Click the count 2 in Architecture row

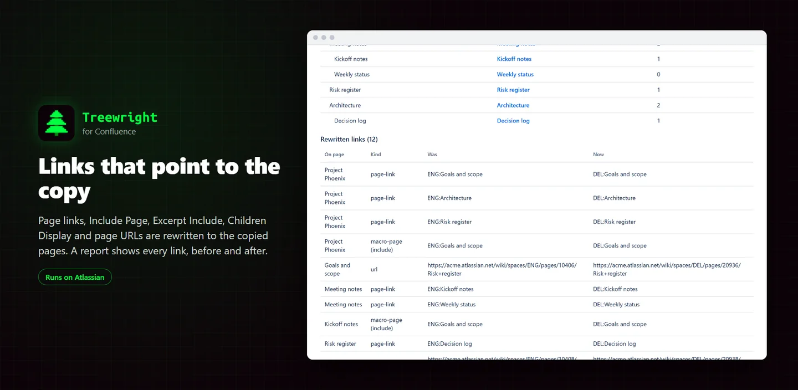(658, 105)
